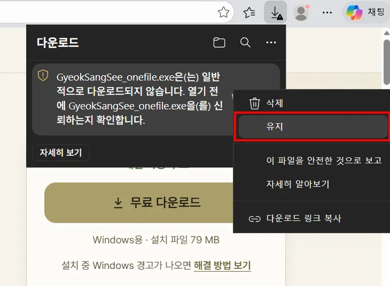This screenshot has height=286, width=390.
Task: Open the favorites list icon
Action: [x=249, y=12]
